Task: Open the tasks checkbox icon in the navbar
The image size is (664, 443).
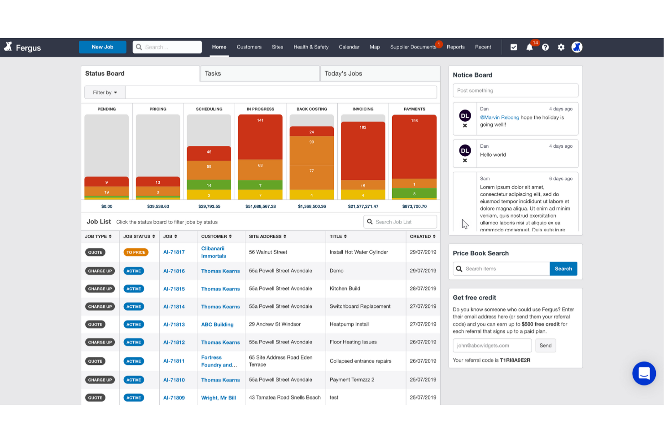Action: pos(513,47)
